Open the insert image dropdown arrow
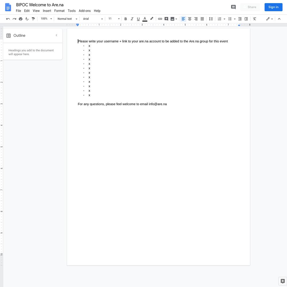 [x=176, y=19]
